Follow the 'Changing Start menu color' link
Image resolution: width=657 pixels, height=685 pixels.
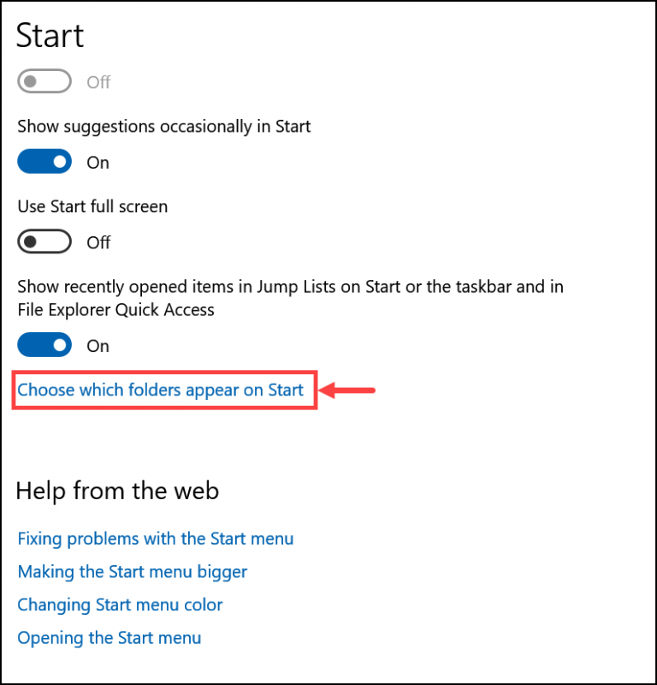pyautogui.click(x=120, y=605)
